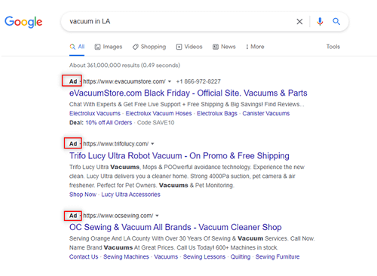Start voice search with microphone icon
Screen dimensions: 377x276
coord(320,22)
